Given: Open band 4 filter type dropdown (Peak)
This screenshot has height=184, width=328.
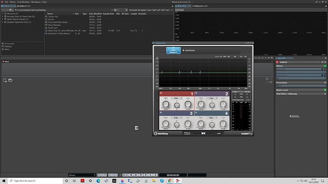Looking at the screenshot, I should (x=212, y=118).
